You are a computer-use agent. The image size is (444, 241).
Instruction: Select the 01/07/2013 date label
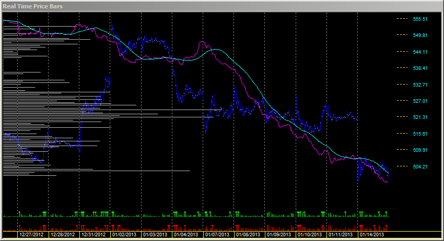(x=217, y=235)
